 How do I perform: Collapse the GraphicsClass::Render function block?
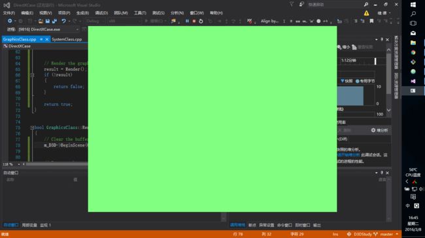click(x=32, y=127)
